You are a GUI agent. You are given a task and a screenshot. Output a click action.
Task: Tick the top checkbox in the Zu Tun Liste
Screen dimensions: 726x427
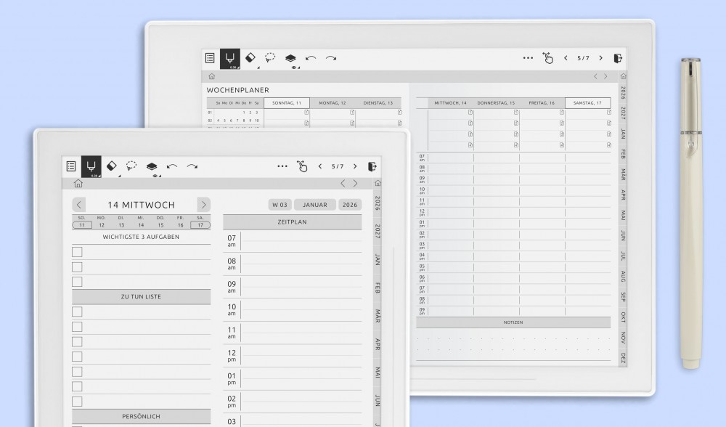click(x=76, y=312)
